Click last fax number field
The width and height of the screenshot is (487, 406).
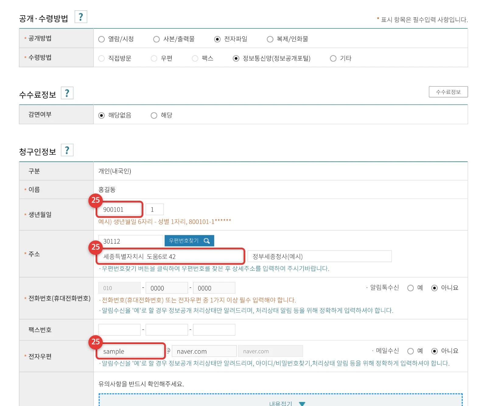[x=214, y=330]
